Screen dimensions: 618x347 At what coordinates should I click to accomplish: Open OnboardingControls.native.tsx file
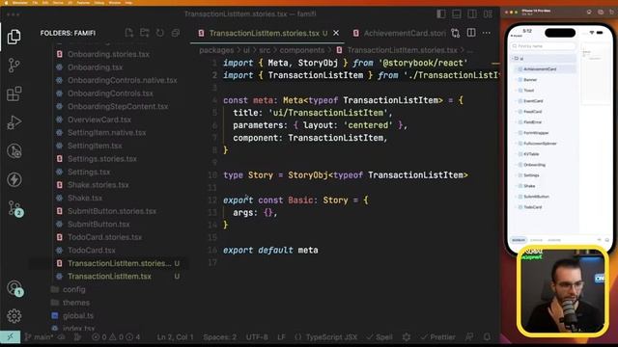(123, 80)
